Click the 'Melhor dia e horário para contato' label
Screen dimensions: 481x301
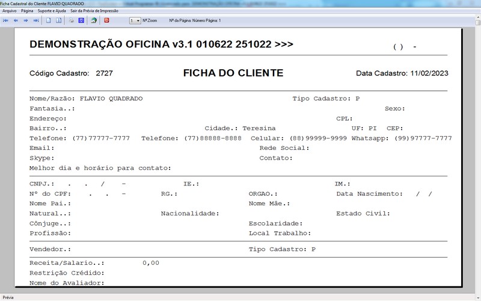click(100, 168)
